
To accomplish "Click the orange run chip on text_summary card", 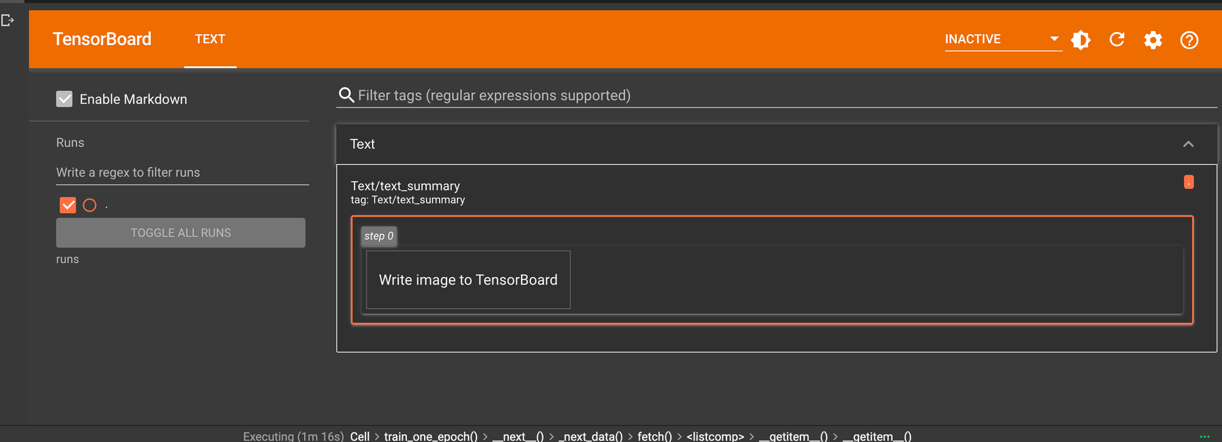I will (x=1188, y=182).
